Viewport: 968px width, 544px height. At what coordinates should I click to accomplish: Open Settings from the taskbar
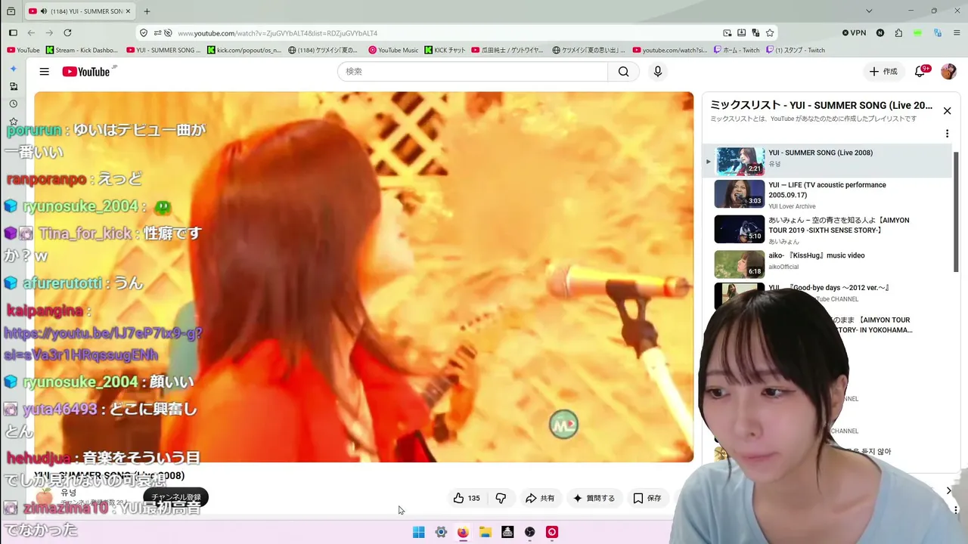441,532
